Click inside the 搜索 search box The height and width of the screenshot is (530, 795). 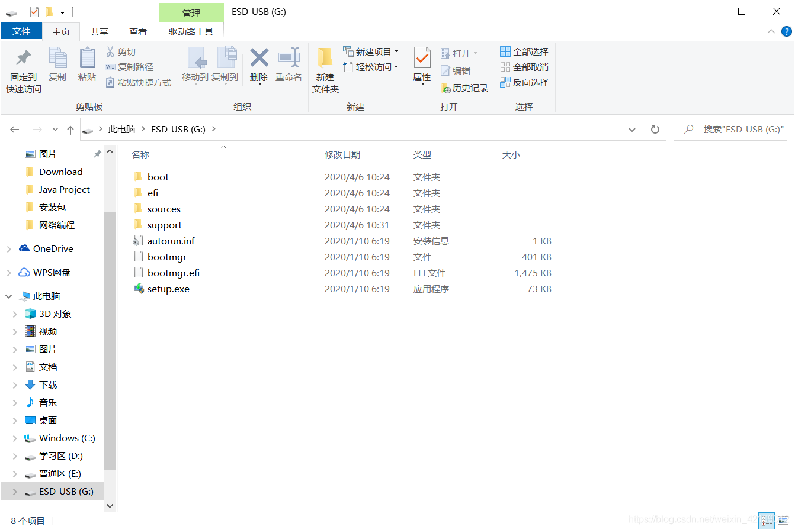[x=735, y=129]
